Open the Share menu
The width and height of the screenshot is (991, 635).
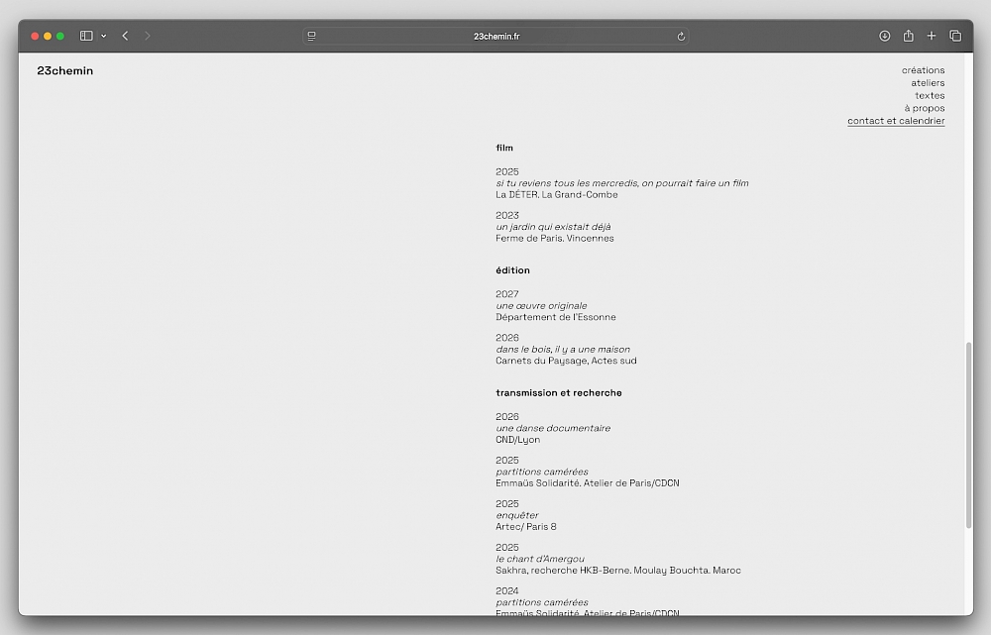(x=908, y=36)
